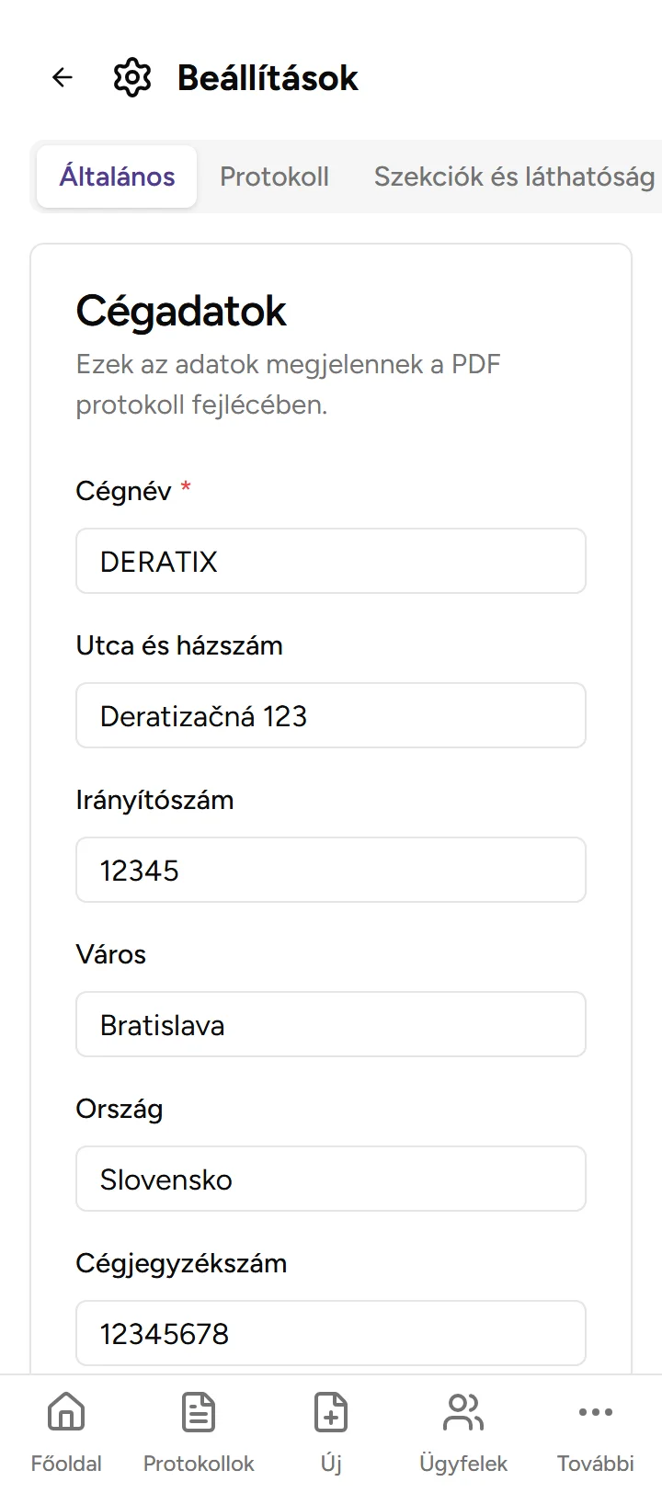Focus the Ország input showing Slovensko
The width and height of the screenshot is (662, 1493).
point(331,1179)
